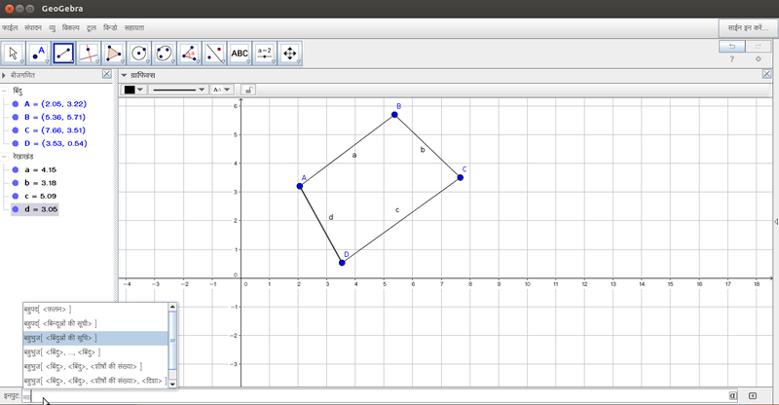
Task: Select the Ellipse conic tool
Action: pos(164,54)
